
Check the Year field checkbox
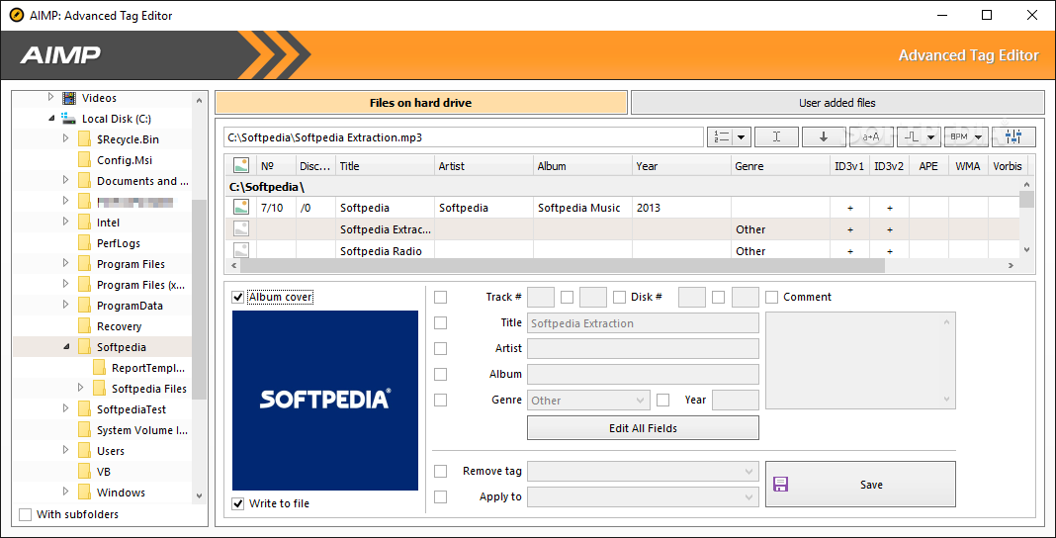click(x=663, y=400)
